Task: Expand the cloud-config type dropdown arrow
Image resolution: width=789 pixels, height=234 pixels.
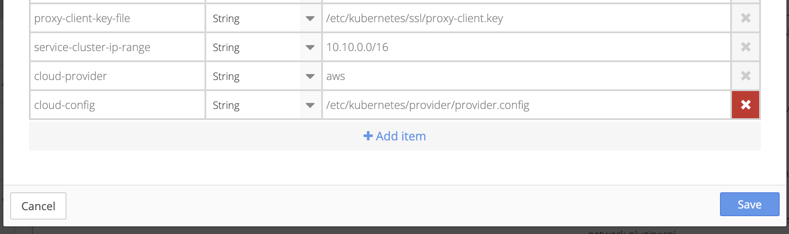Action: coord(310,105)
